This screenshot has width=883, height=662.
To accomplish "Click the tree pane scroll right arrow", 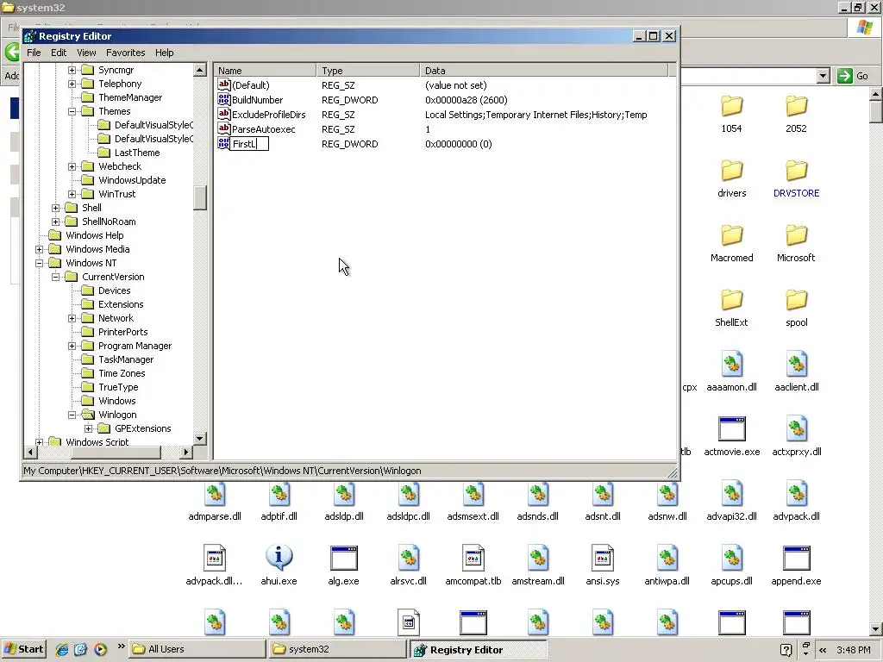I will (186, 452).
